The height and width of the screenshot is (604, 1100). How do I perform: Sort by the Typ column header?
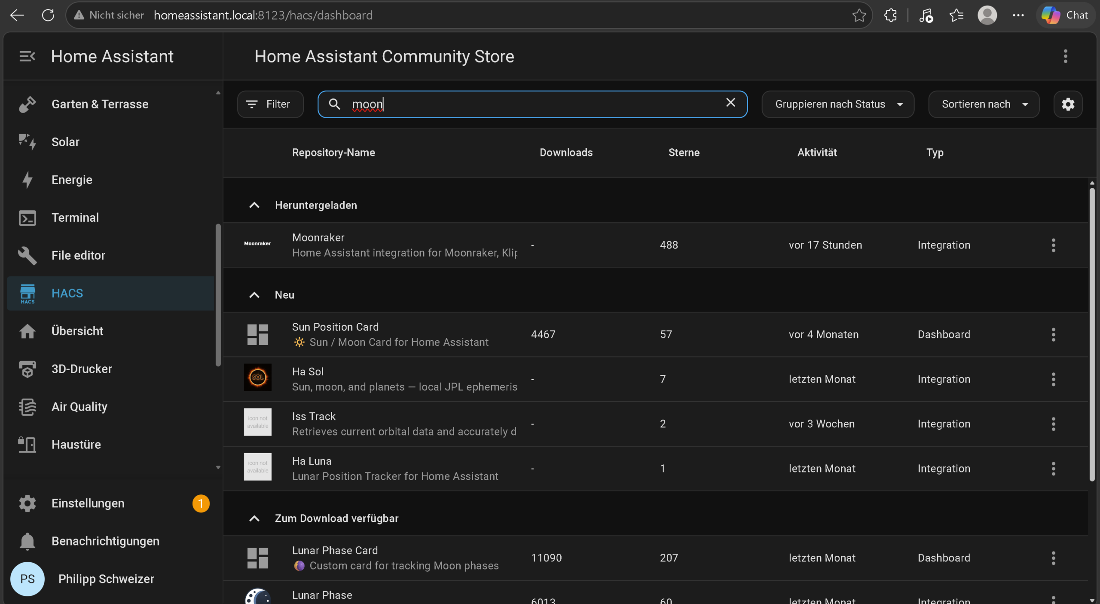point(935,153)
